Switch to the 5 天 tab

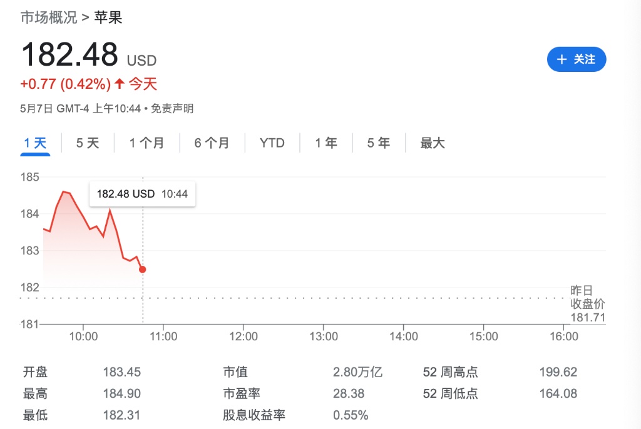(88, 143)
